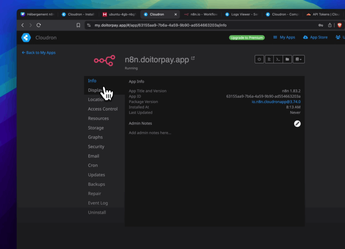The image size is (345, 249).
Task: Click the browser reload icon
Action: pyautogui.click(x=39, y=25)
